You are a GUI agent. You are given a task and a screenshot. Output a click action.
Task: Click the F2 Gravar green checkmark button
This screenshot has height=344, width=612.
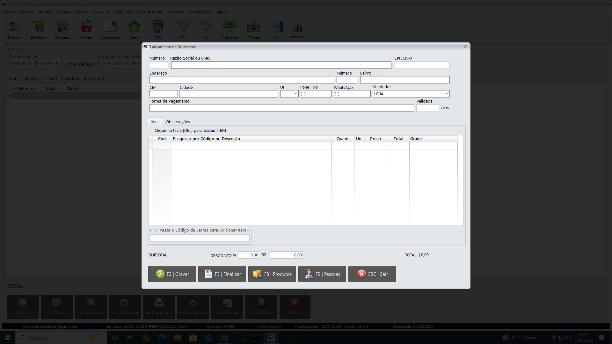click(x=172, y=274)
